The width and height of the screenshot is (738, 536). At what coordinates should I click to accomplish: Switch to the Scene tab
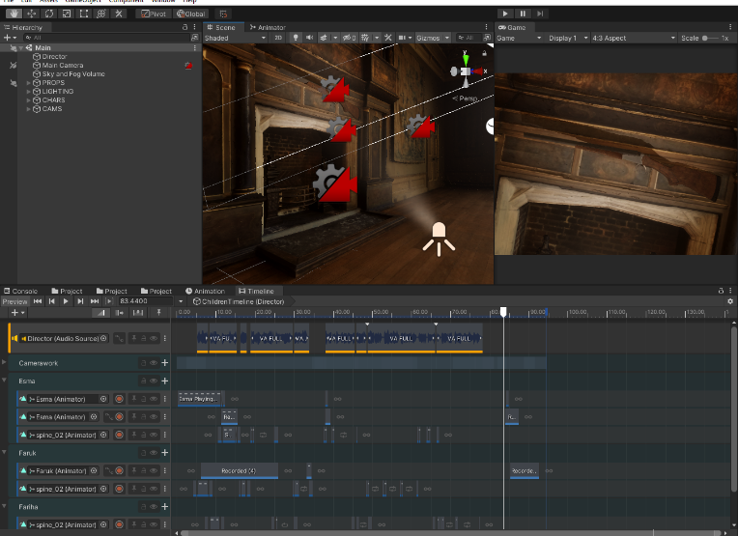(x=221, y=27)
